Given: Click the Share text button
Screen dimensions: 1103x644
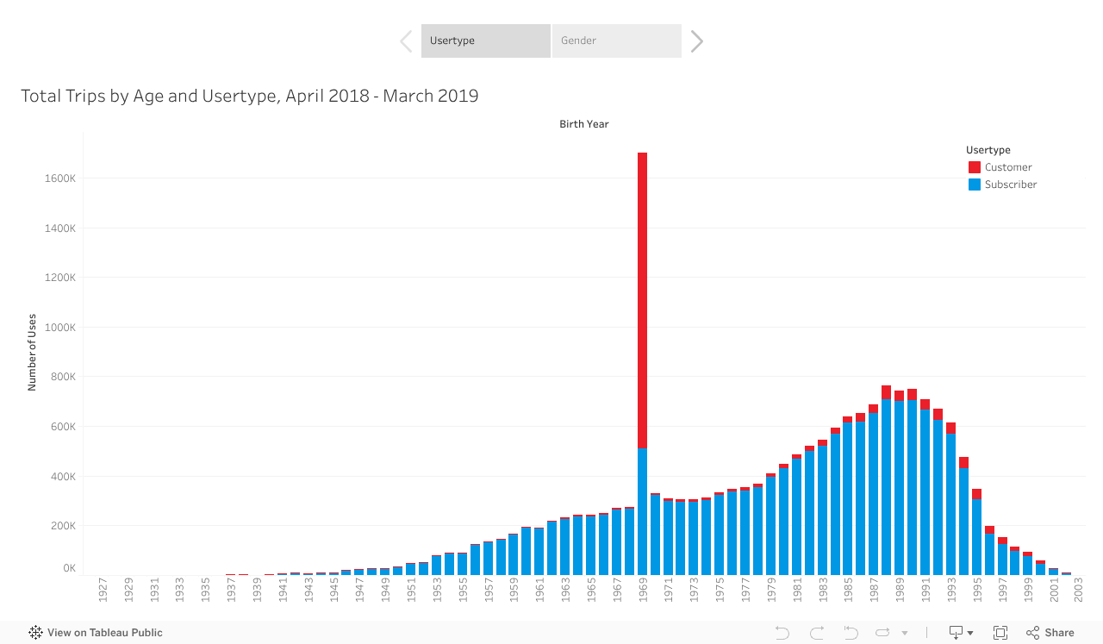Looking at the screenshot, I should tap(1059, 633).
